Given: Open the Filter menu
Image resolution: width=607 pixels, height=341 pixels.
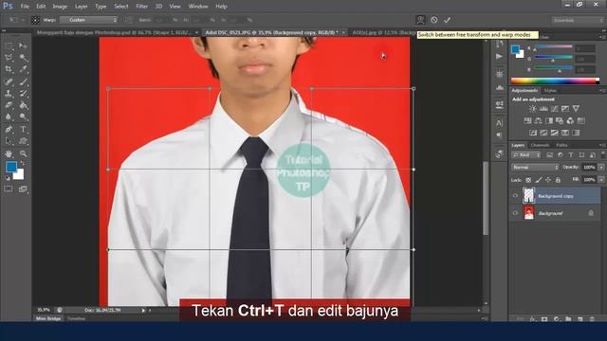Looking at the screenshot, I should click(x=141, y=7).
